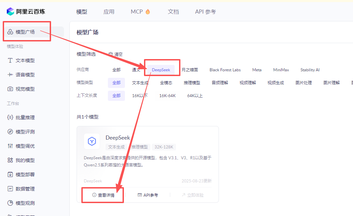Open the 文档 top navigation tab
The height and width of the screenshot is (216, 353).
click(x=173, y=12)
